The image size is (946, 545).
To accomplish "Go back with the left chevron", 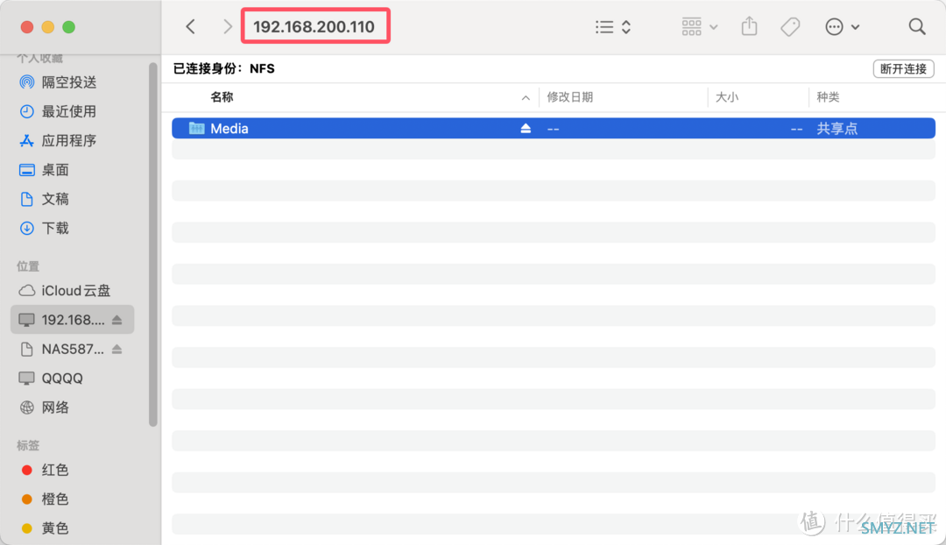I will point(191,26).
